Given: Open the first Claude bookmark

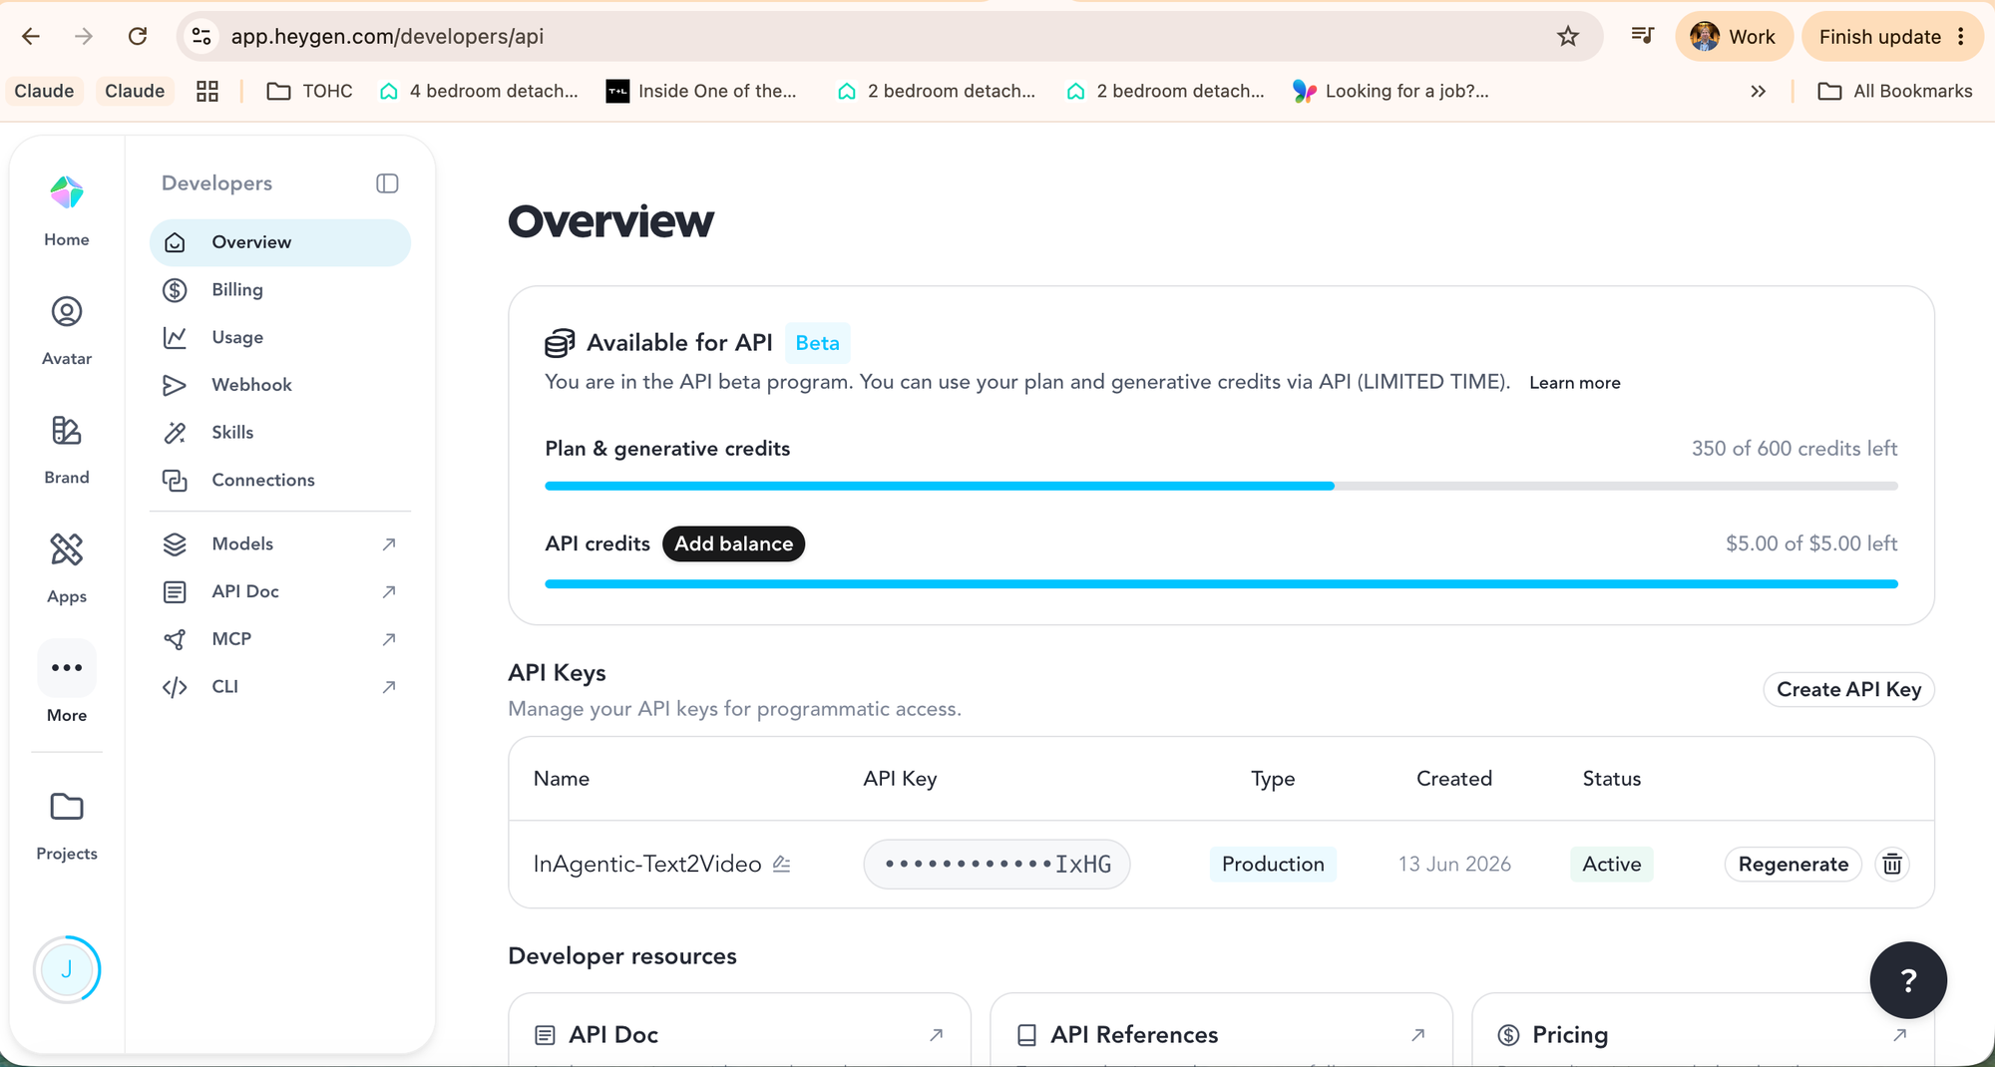Looking at the screenshot, I should (44, 91).
